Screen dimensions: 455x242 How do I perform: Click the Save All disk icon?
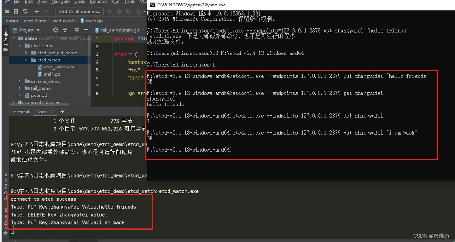(x=16, y=12)
